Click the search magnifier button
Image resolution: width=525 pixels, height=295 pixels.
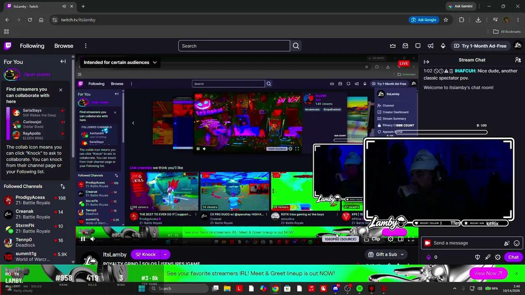pyautogui.click(x=296, y=46)
